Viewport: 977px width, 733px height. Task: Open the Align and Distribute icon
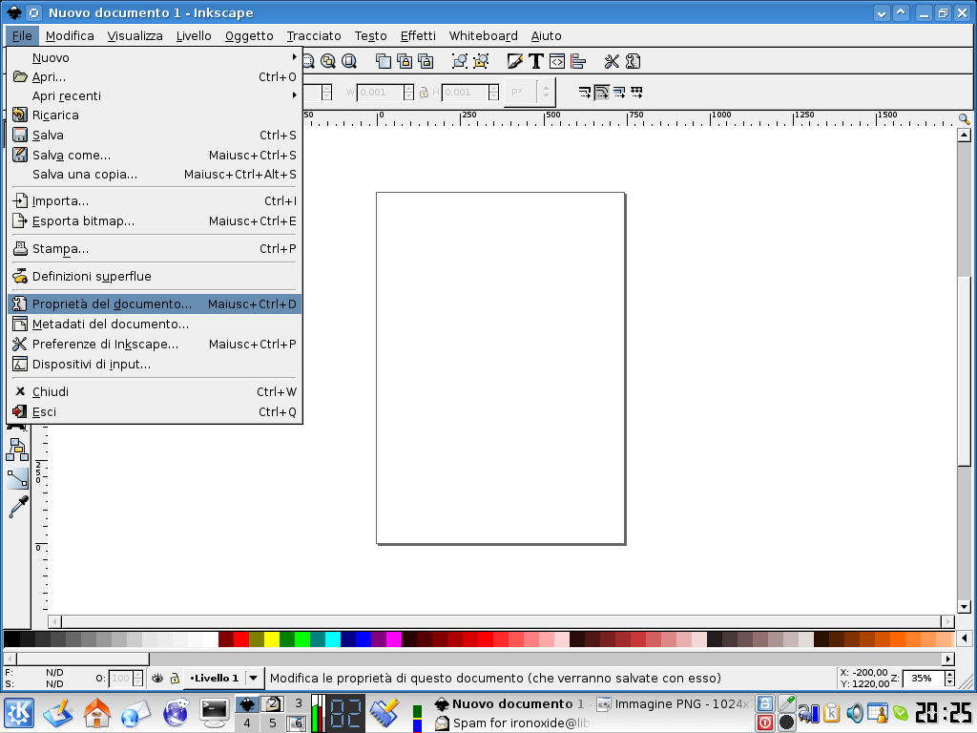[x=578, y=61]
